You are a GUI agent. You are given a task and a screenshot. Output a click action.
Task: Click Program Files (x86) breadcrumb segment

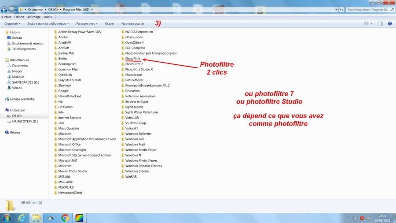click(x=76, y=10)
